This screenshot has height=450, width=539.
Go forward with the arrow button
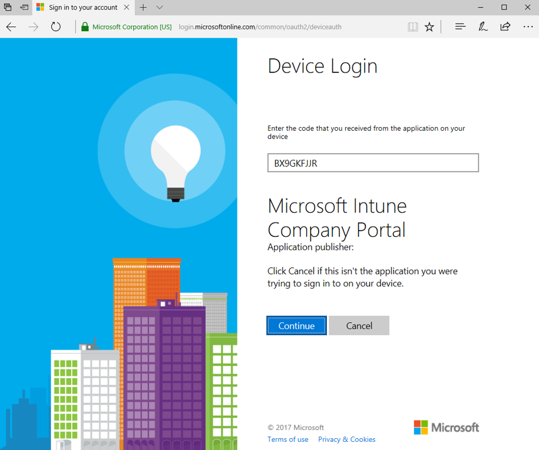34,27
